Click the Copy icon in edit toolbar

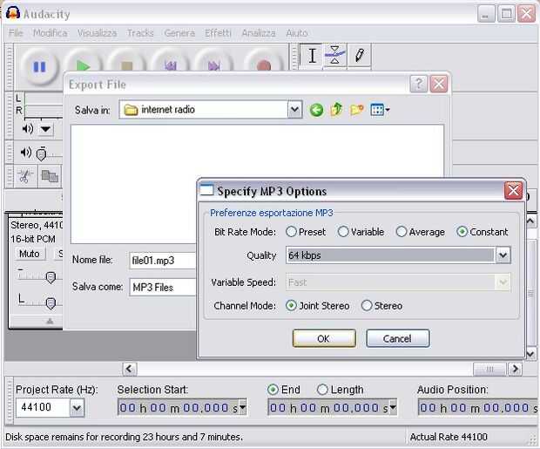pos(50,176)
